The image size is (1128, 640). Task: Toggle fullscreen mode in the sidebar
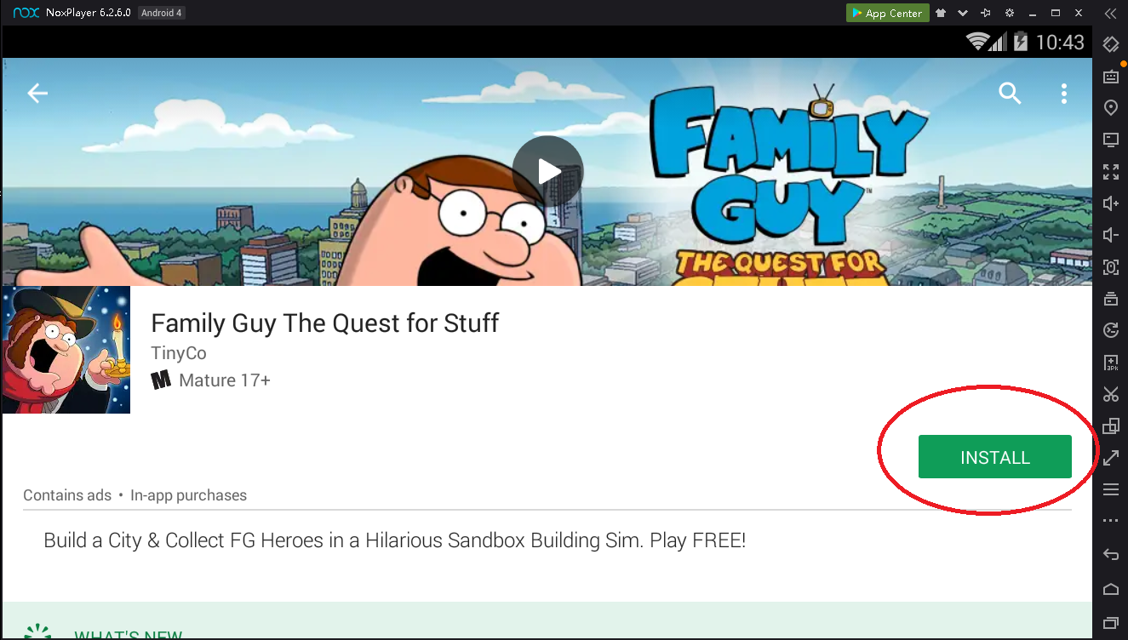[x=1111, y=171]
